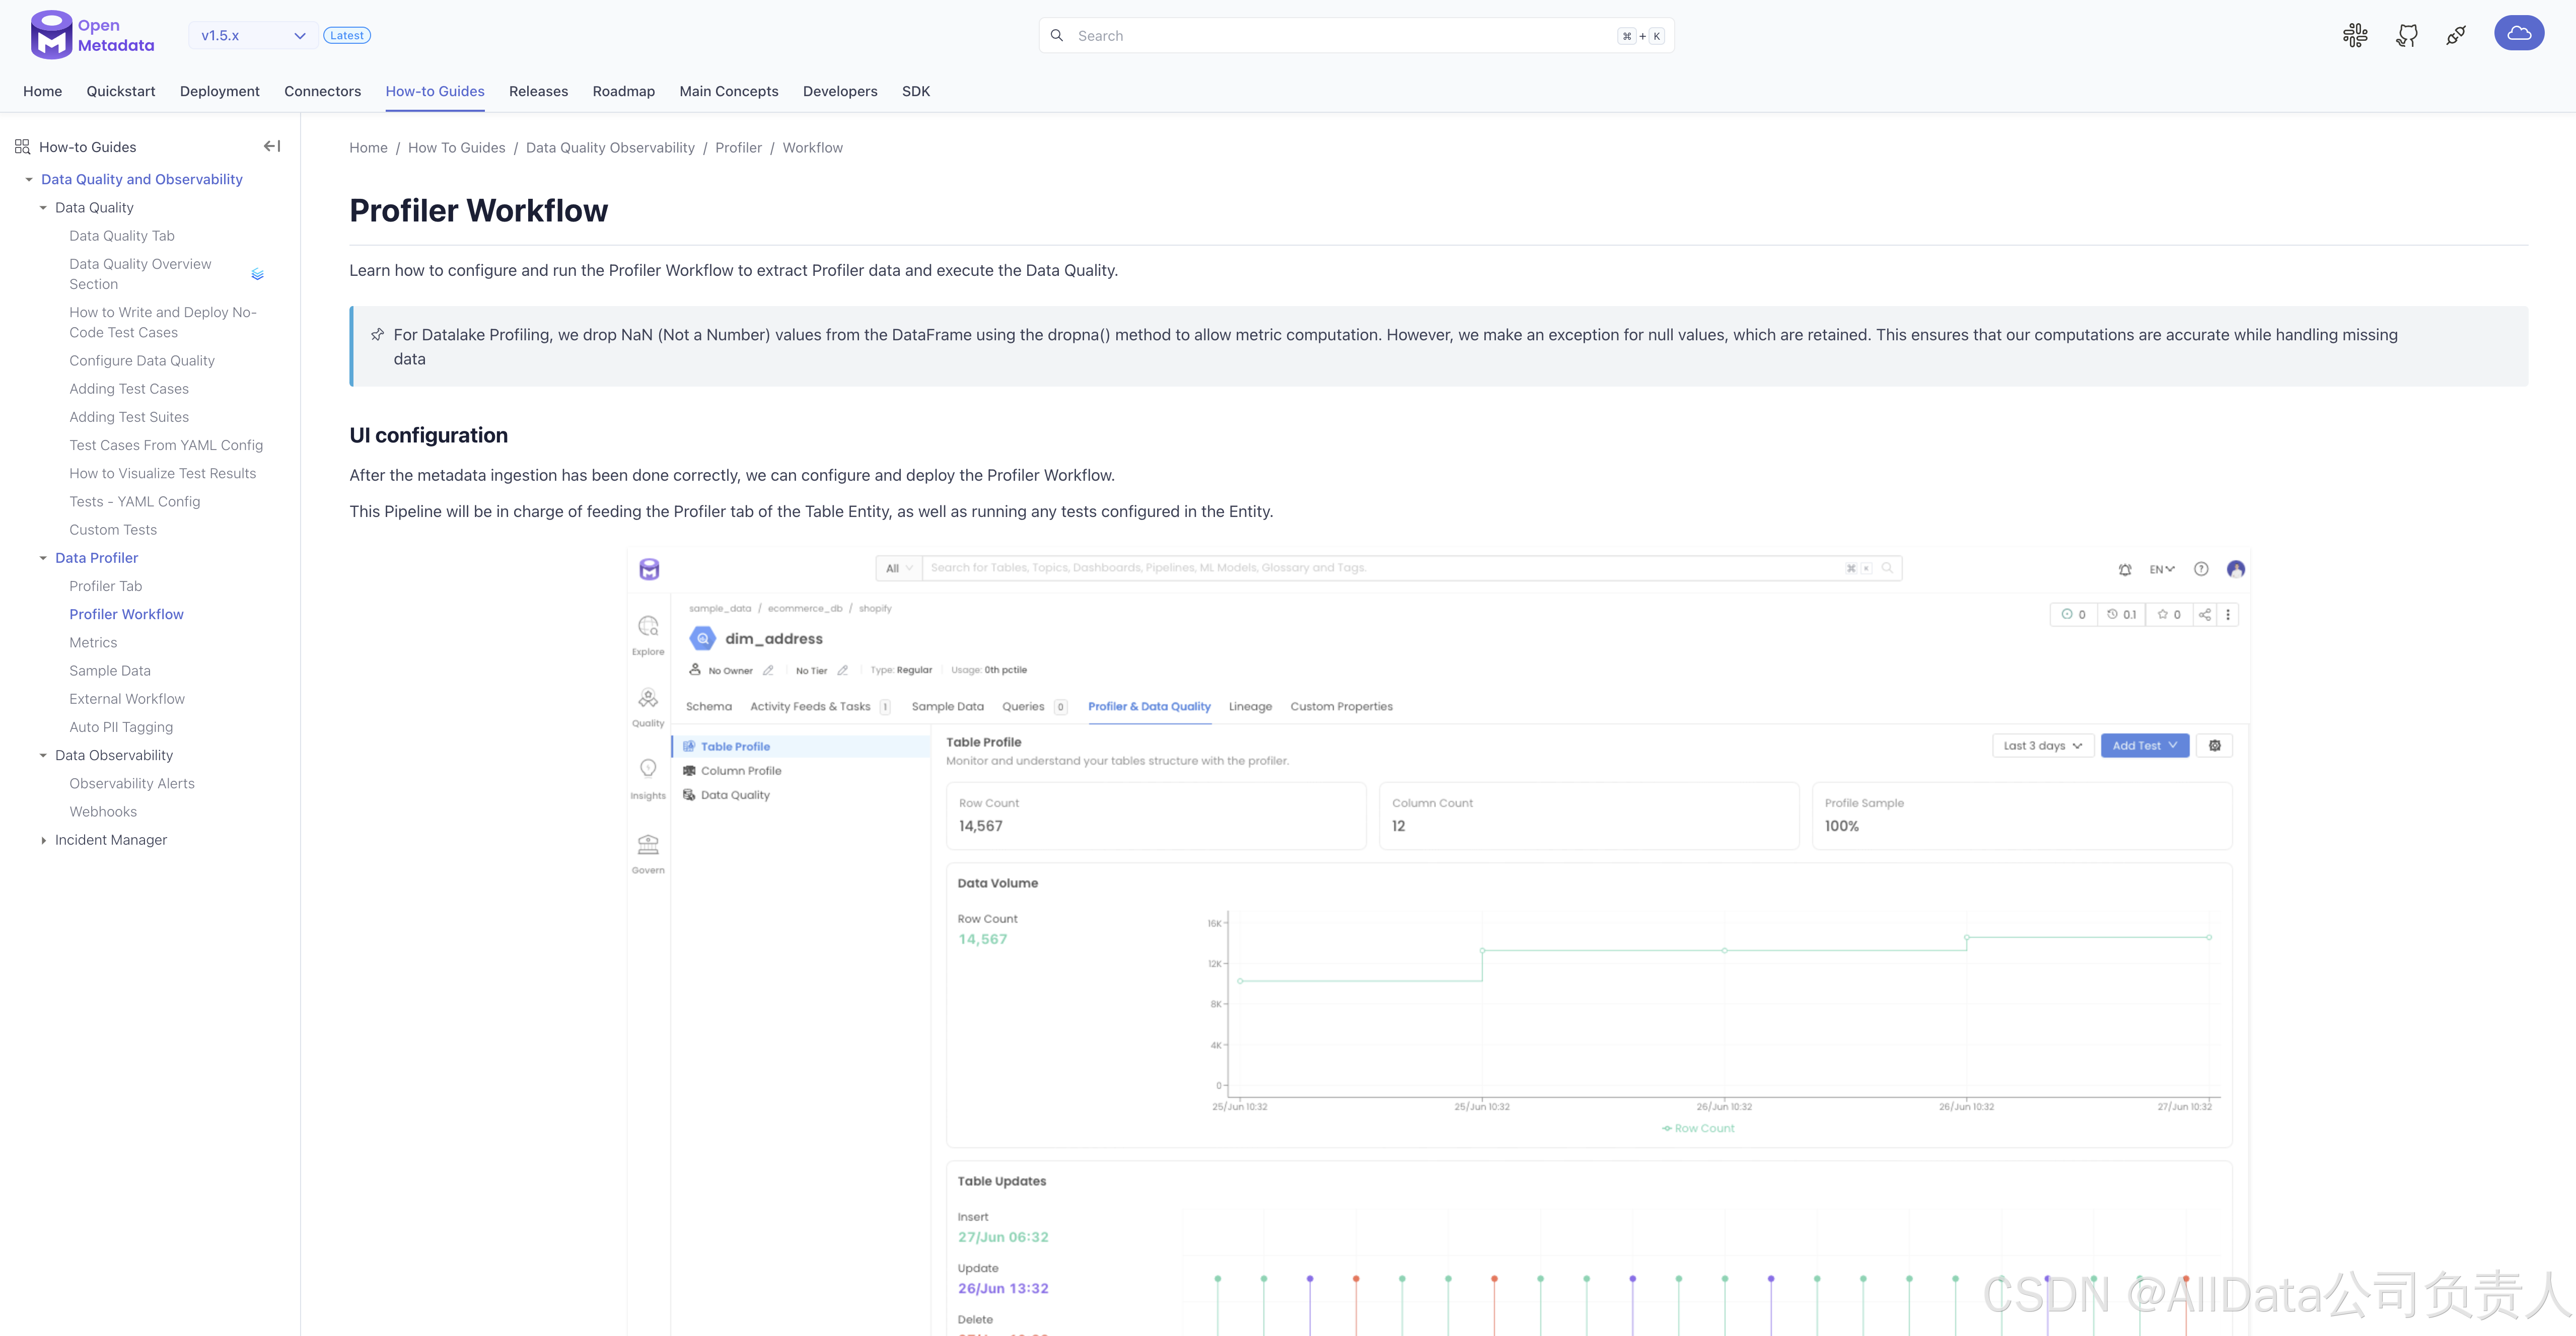Click the blue cloud button
Viewport: 2576px width, 1336px height.
point(2518,33)
